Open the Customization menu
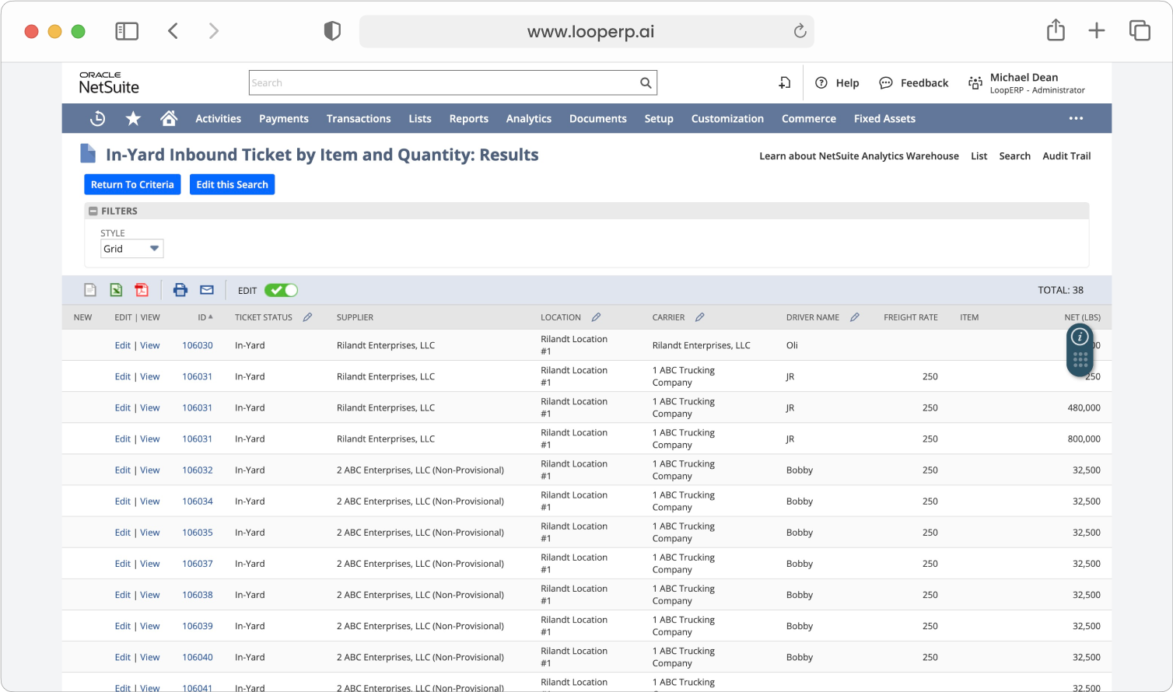Screen dimensions: 1173x692 coord(727,119)
